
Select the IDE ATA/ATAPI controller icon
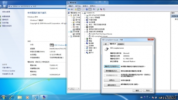point(87,15)
